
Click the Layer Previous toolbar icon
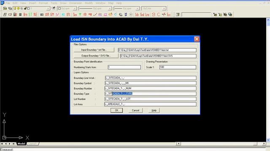tap(10, 8)
